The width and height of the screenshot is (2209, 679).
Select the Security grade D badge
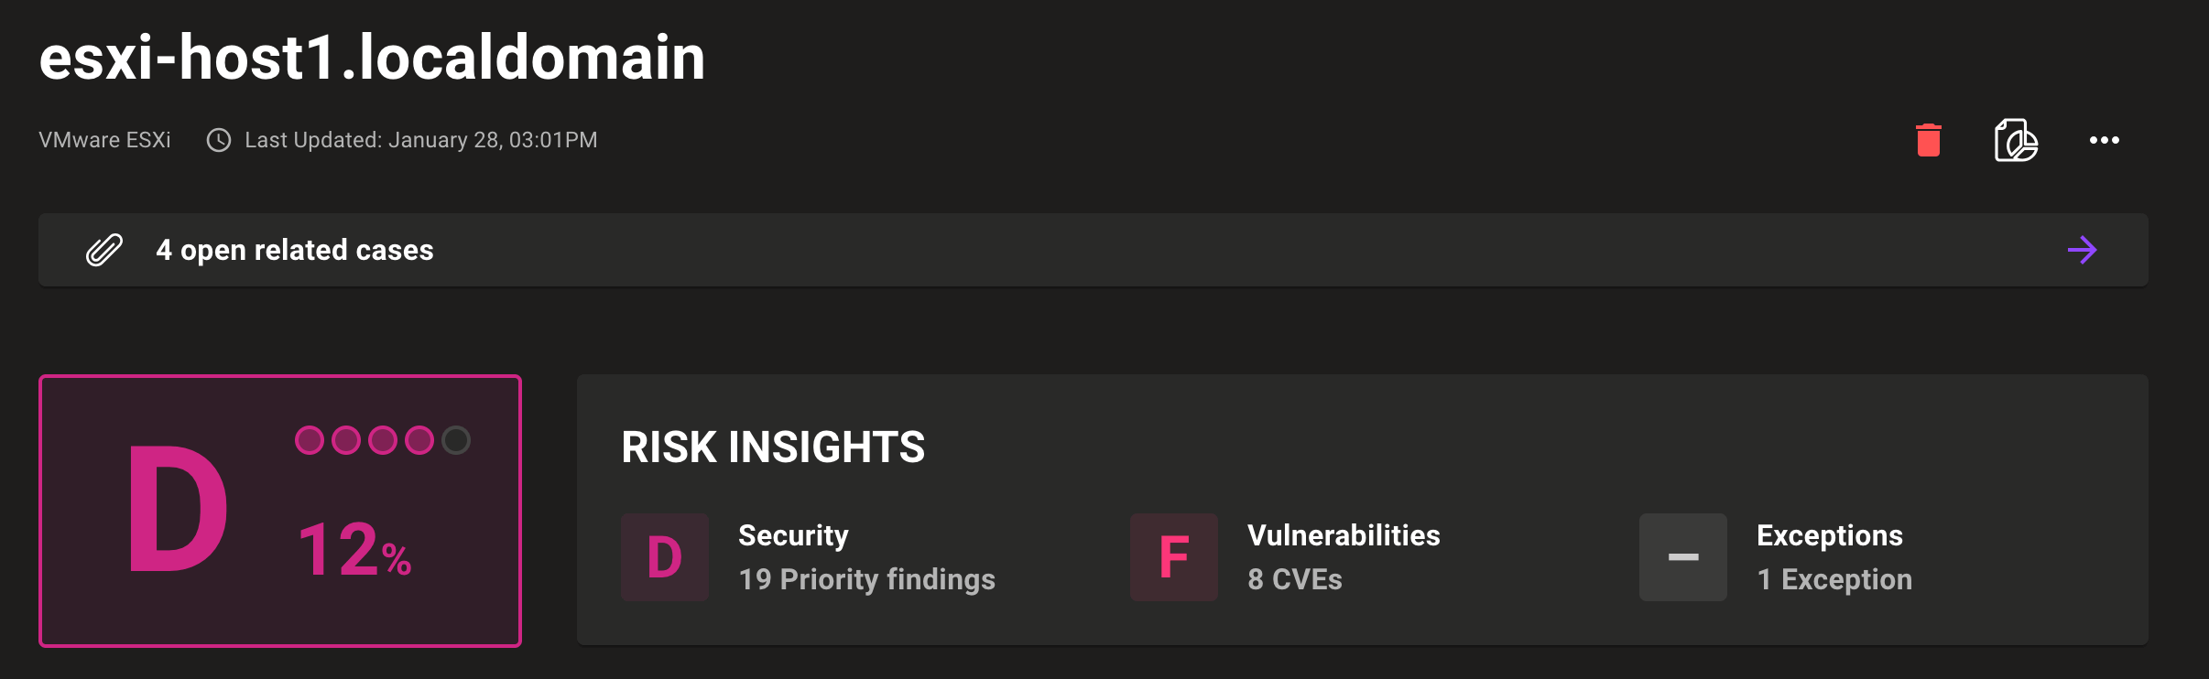tap(665, 557)
